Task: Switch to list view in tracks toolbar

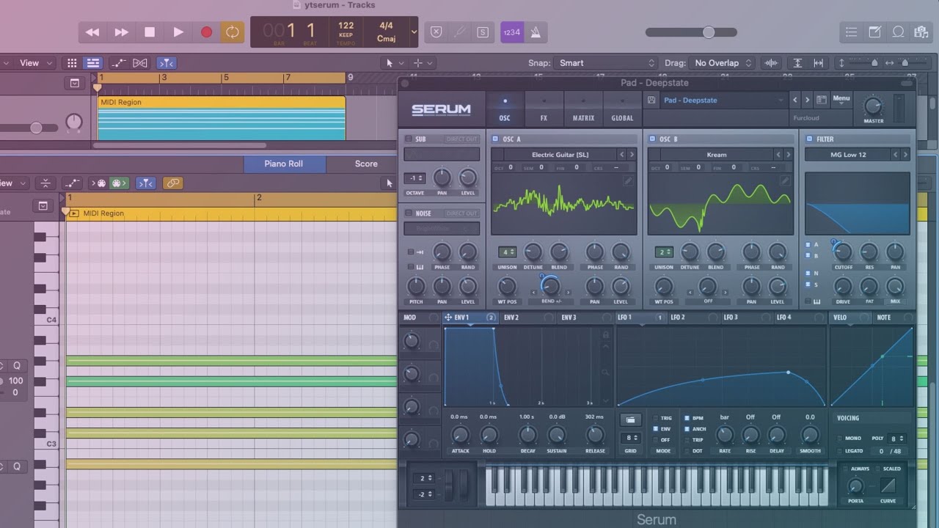Action: click(x=92, y=63)
